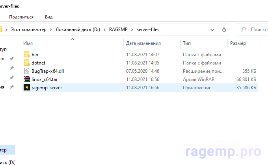Select the ragemp-server file name
Image resolution: width=268 pixels, height=166 pixels.
[x=47, y=88]
